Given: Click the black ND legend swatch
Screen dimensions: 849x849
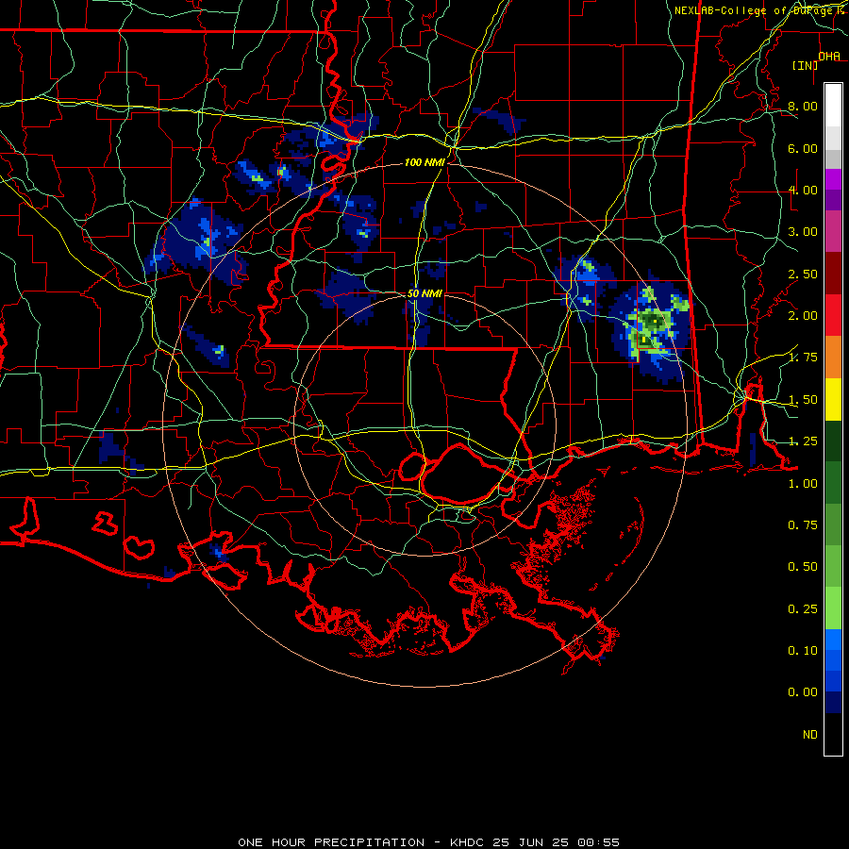Looking at the screenshot, I should [x=833, y=734].
